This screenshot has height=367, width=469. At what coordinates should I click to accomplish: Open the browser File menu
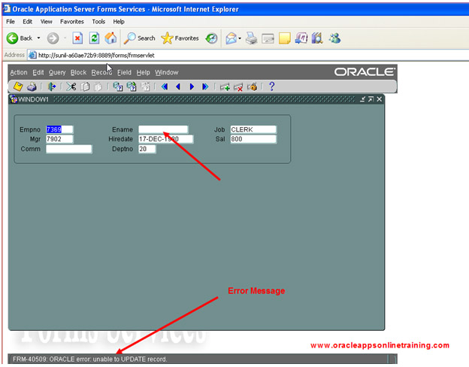pos(11,22)
